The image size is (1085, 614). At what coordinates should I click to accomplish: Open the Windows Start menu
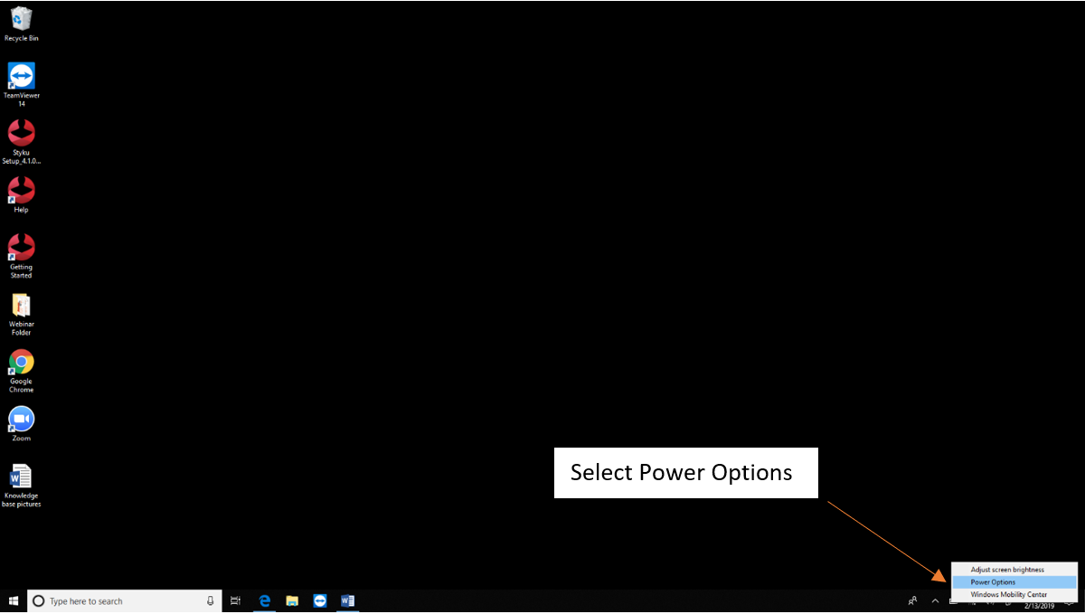tap(14, 601)
